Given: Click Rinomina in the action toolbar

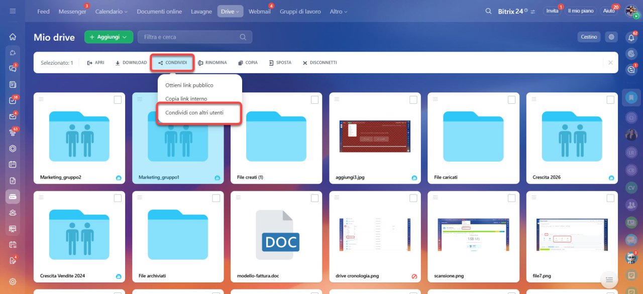Looking at the screenshot, I should tap(212, 63).
